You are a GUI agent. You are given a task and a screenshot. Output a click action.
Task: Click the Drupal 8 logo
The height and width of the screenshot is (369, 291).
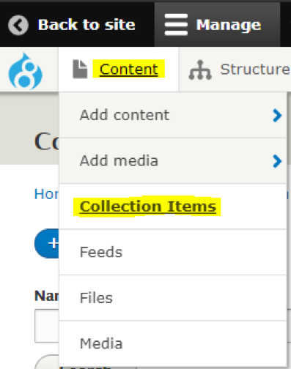[x=26, y=71]
